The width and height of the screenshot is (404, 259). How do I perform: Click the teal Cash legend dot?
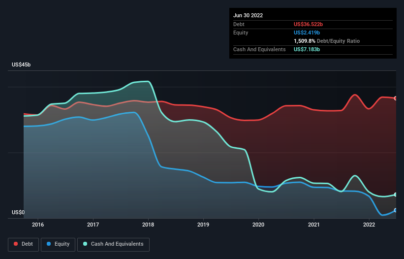(x=85, y=244)
